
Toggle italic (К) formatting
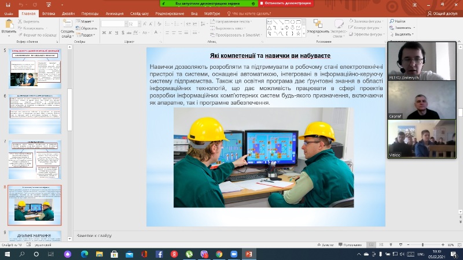[110, 33]
